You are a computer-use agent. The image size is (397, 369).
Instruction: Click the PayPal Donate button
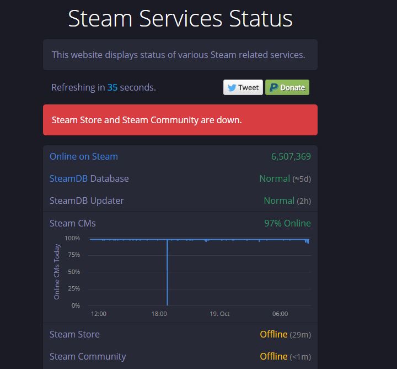point(287,87)
